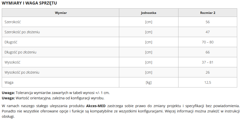Click the weight value '12,5'

tap(208, 82)
